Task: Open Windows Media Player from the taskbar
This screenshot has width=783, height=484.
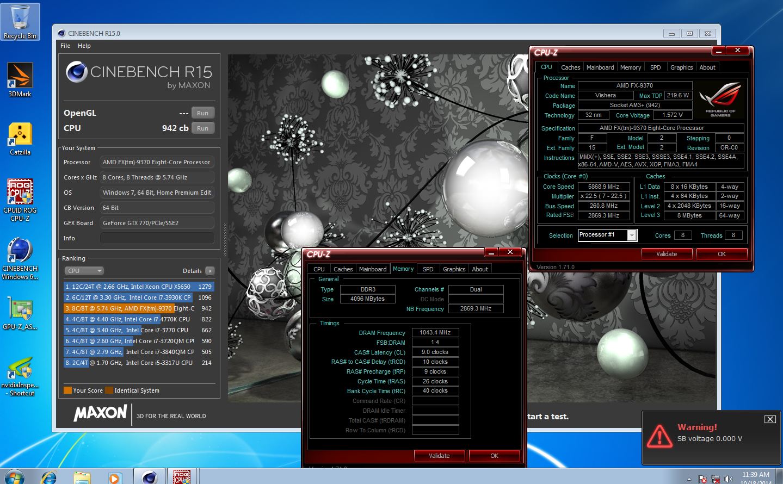Action: pyautogui.click(x=114, y=477)
